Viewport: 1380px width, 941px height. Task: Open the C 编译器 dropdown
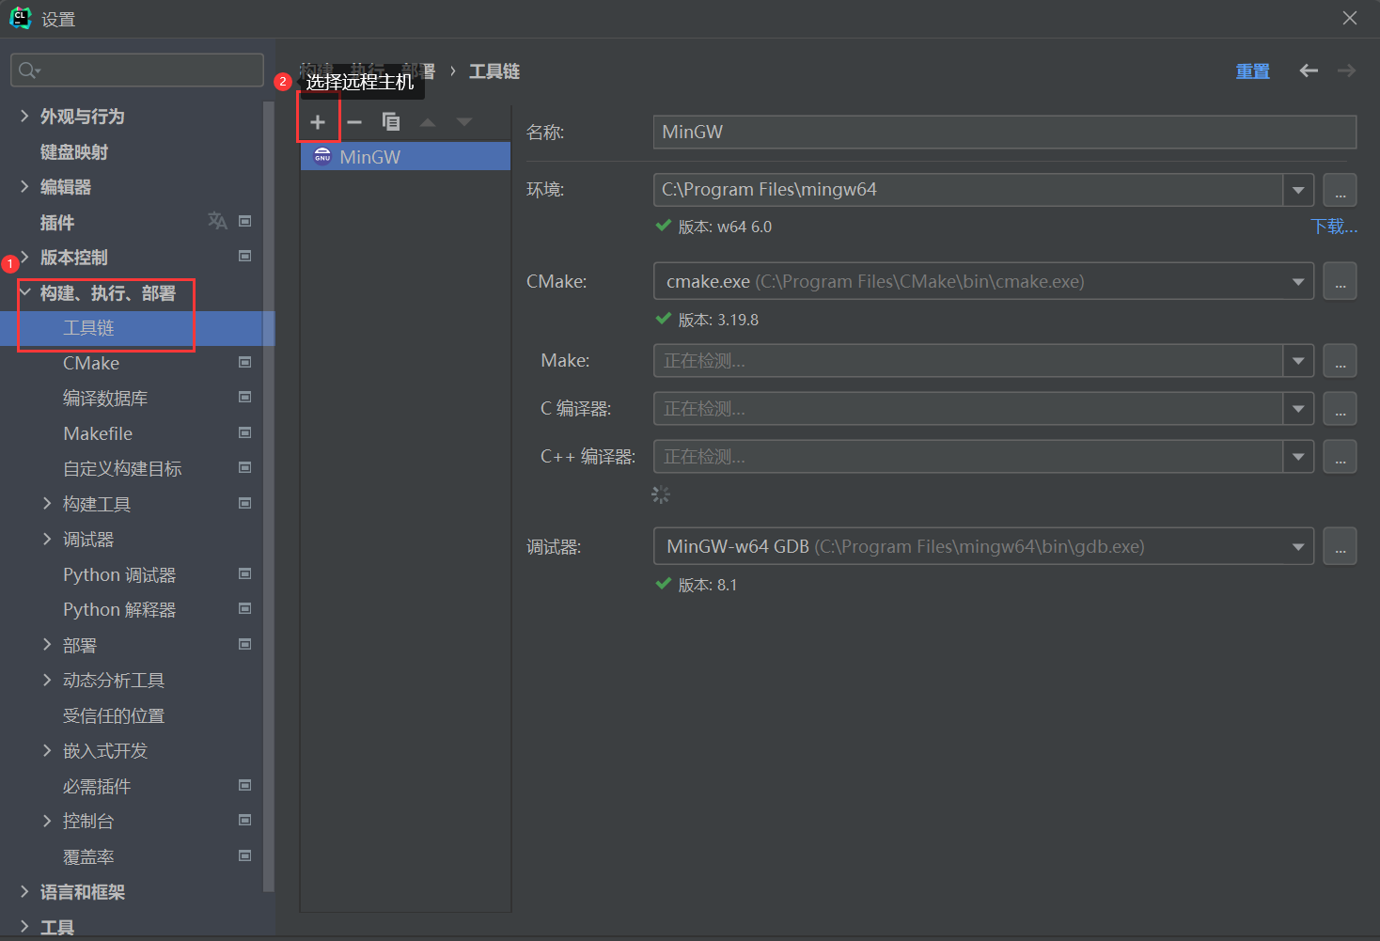[x=1298, y=409]
